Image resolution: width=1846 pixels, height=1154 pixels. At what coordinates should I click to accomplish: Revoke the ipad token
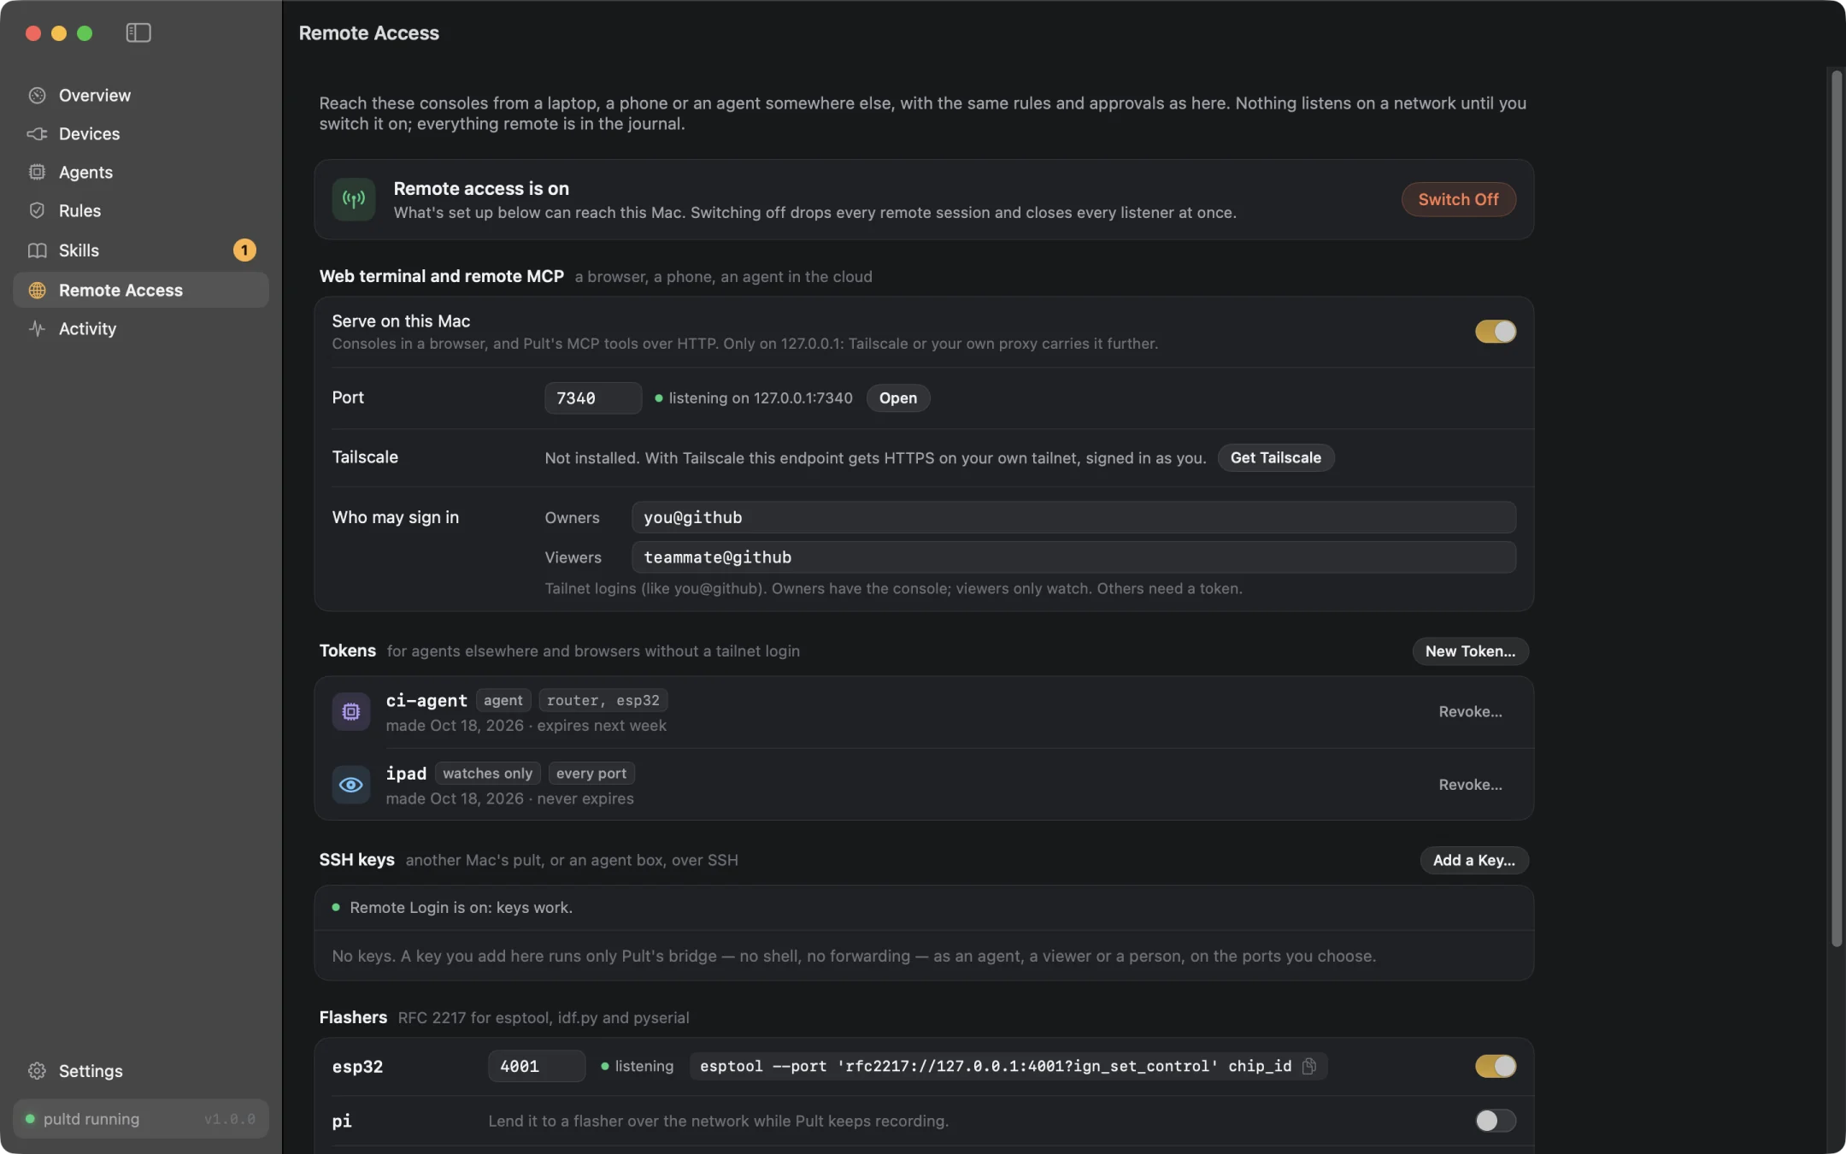(1470, 785)
